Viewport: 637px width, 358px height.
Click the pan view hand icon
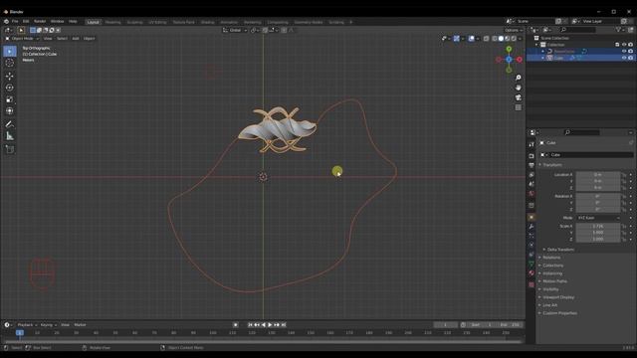[x=518, y=88]
